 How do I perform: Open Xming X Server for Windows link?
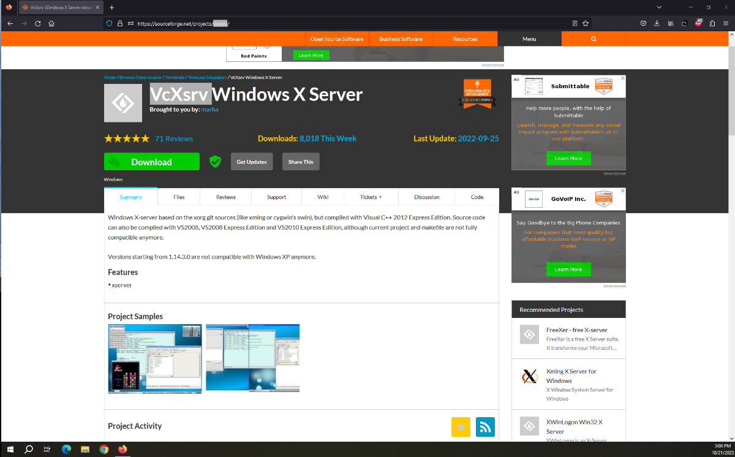pyautogui.click(x=571, y=376)
